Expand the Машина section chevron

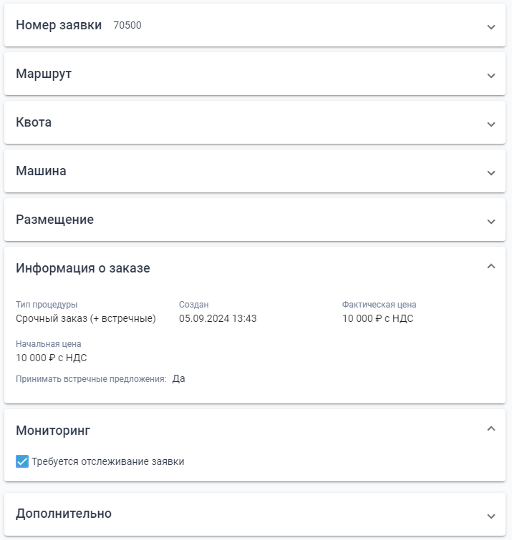tap(491, 172)
